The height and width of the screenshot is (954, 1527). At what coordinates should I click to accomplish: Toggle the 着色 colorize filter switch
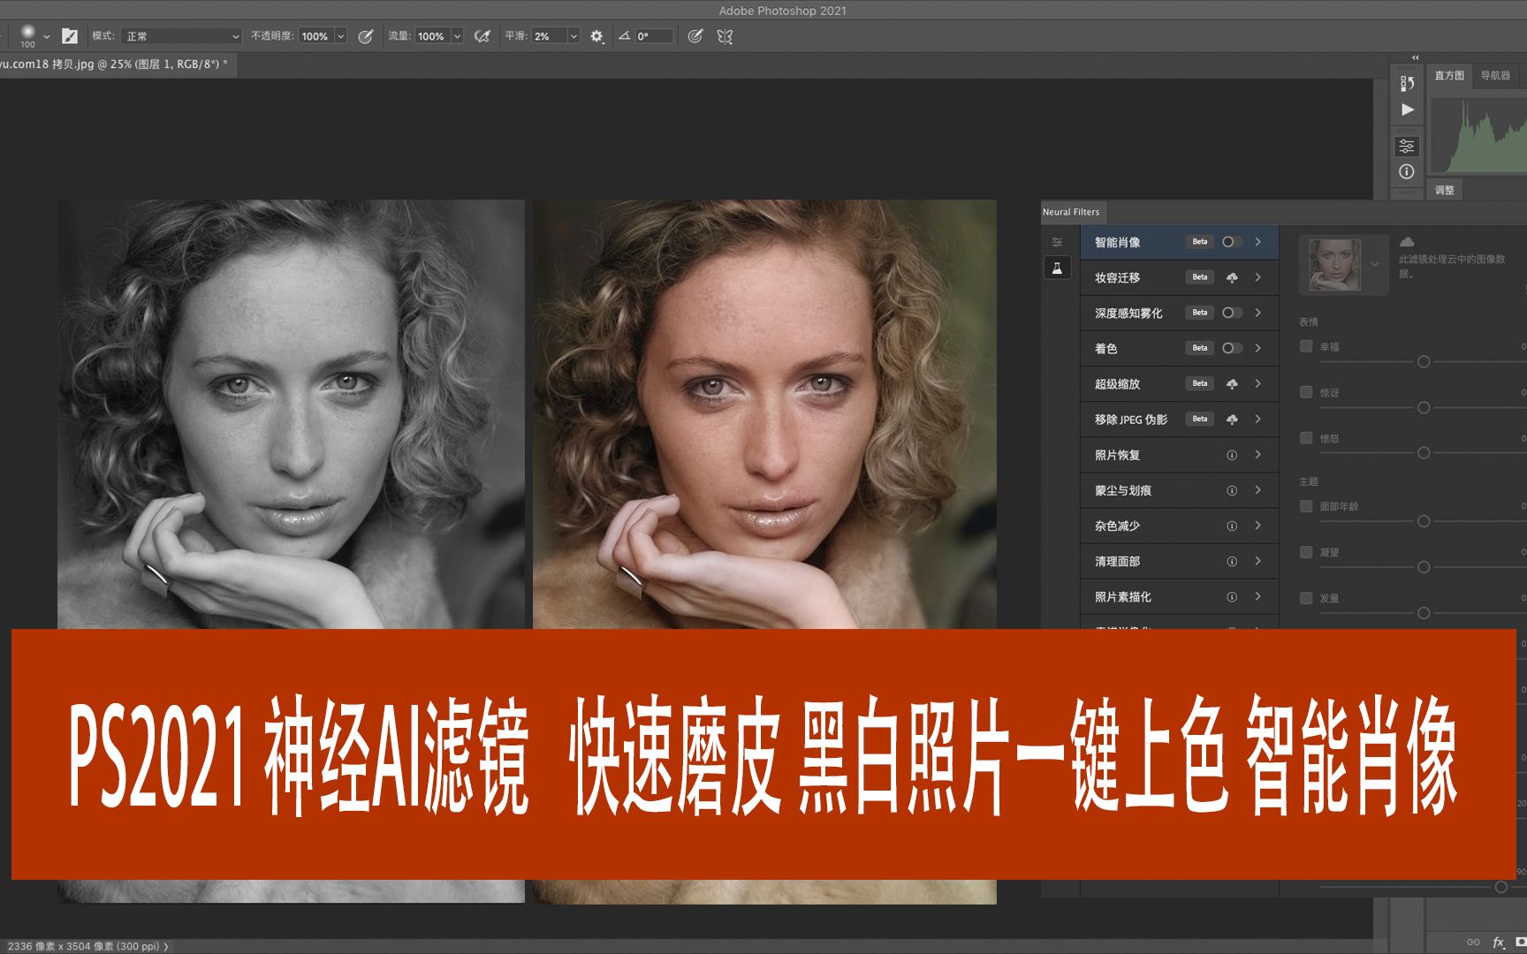1232,348
